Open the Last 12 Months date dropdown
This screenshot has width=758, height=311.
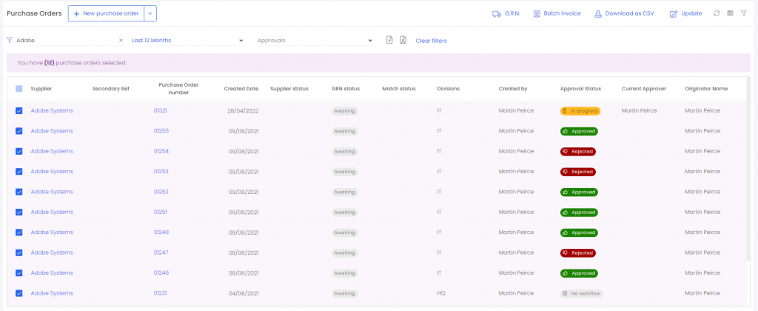(x=187, y=41)
